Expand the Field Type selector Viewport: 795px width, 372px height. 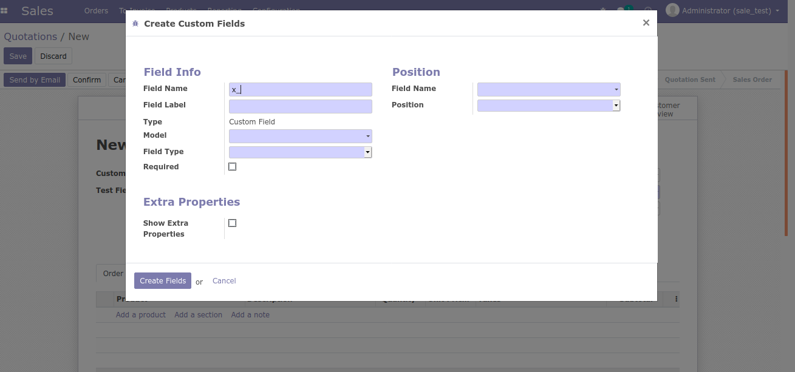pyautogui.click(x=301, y=152)
